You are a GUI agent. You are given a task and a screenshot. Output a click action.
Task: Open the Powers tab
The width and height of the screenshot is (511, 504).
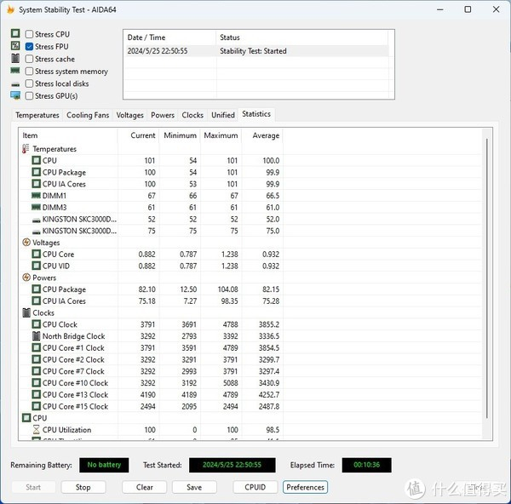click(163, 115)
